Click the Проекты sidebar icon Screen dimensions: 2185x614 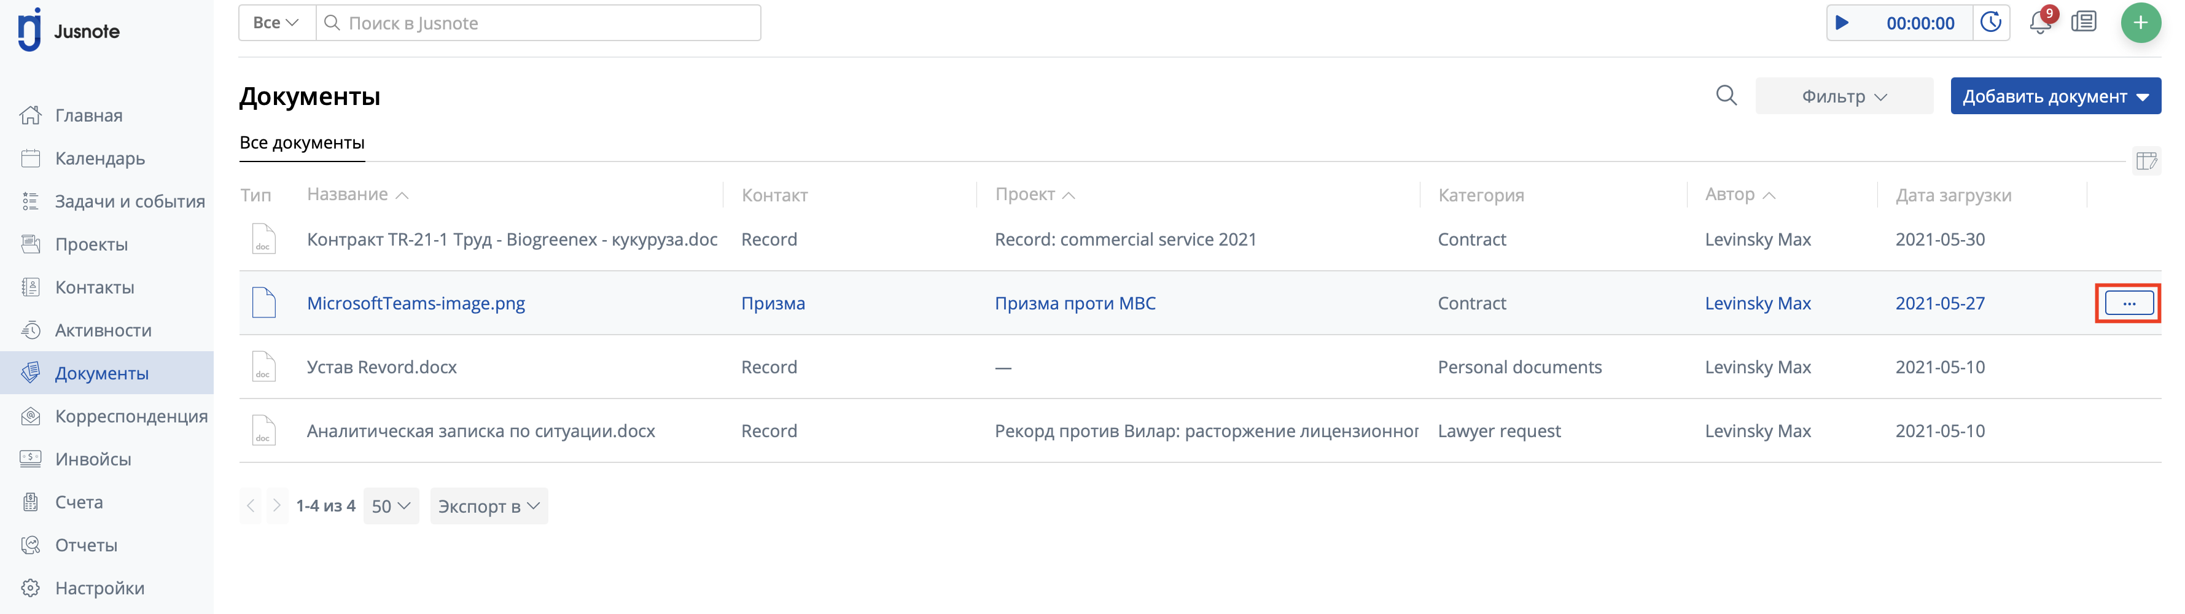(x=31, y=244)
